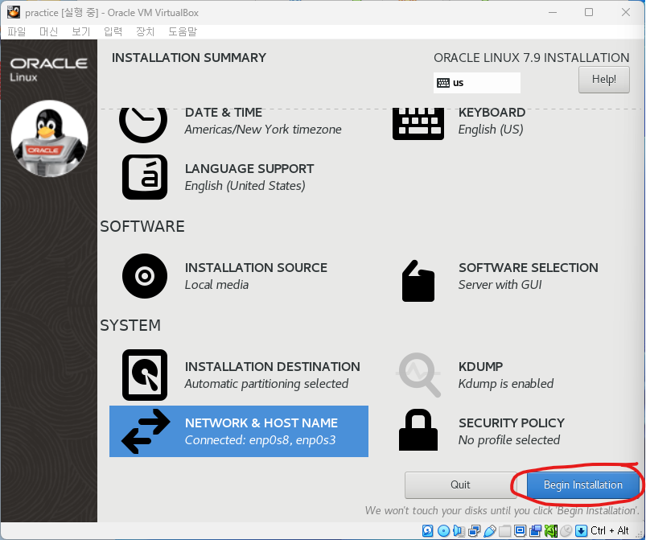Select KEYBOARD label
The image size is (646, 540).
pyautogui.click(x=492, y=113)
